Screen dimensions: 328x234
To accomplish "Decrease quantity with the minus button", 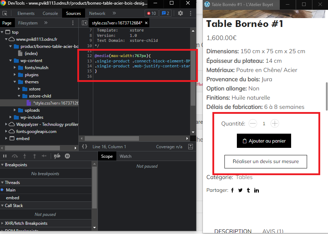I will (253, 123).
